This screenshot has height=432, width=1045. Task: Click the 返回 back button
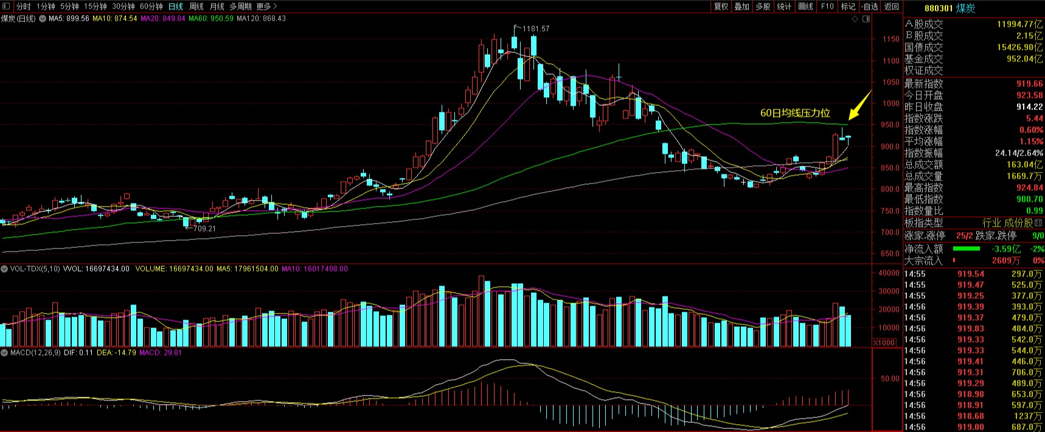[892, 7]
